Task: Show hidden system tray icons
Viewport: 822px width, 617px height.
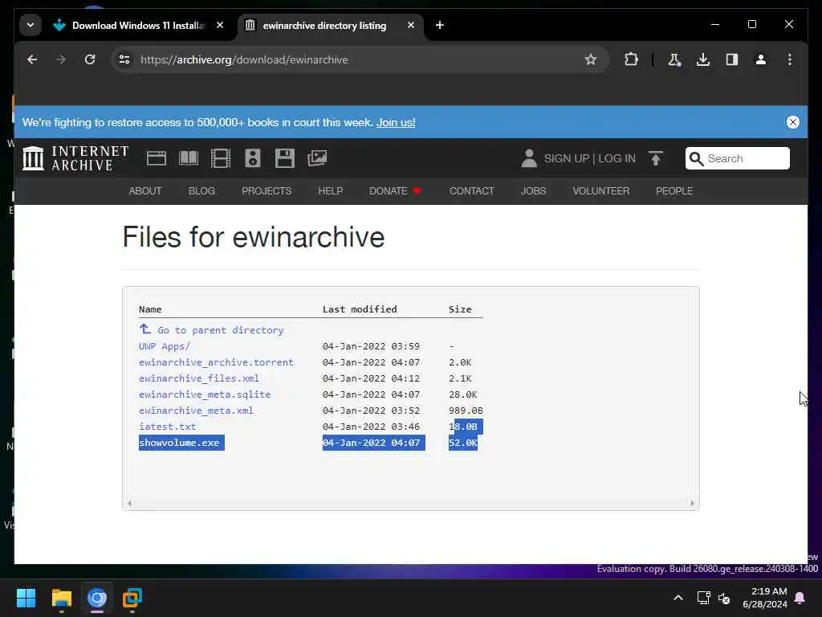Action: (678, 598)
